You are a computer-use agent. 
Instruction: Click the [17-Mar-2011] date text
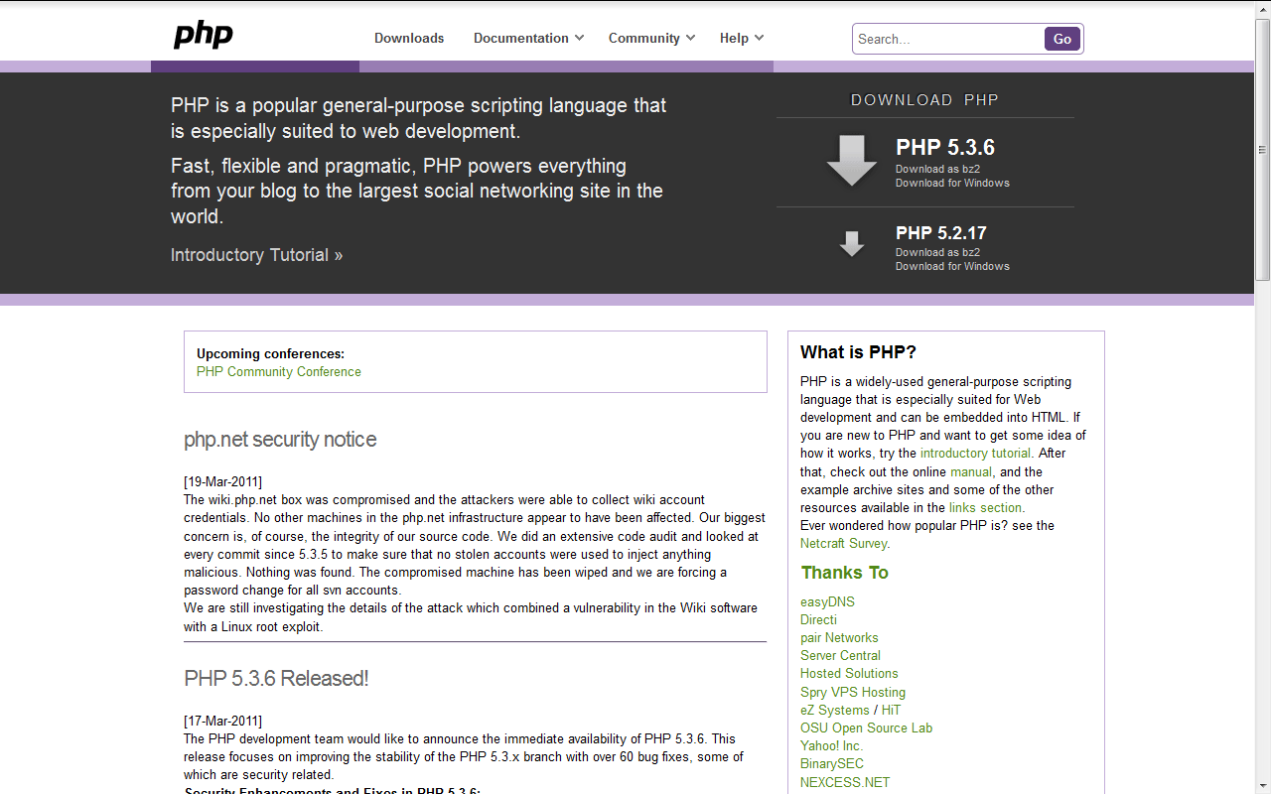coord(222,721)
